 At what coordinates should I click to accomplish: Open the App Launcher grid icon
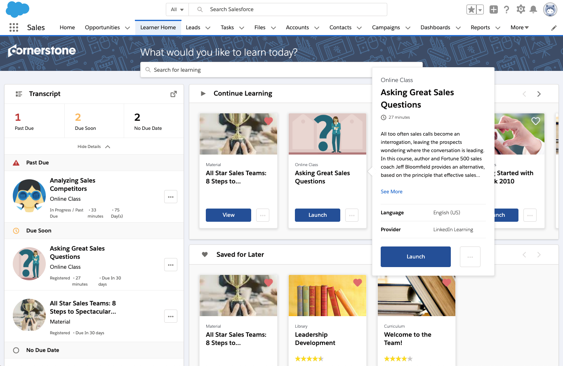click(x=14, y=28)
